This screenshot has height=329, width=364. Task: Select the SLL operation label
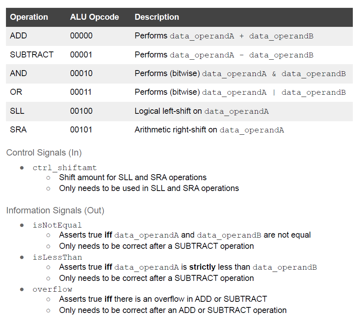click(x=17, y=111)
